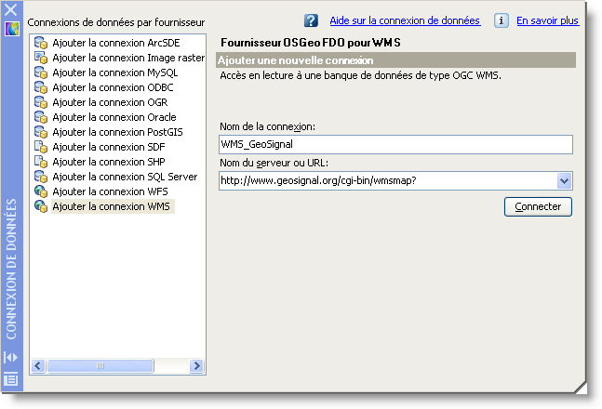
Task: Expand the server URL dropdown arrow
Action: click(x=564, y=180)
